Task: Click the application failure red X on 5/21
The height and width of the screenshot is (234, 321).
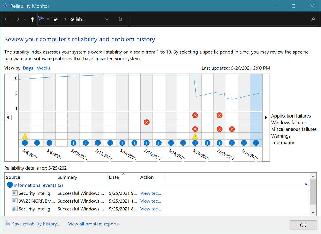Action: (x=219, y=115)
